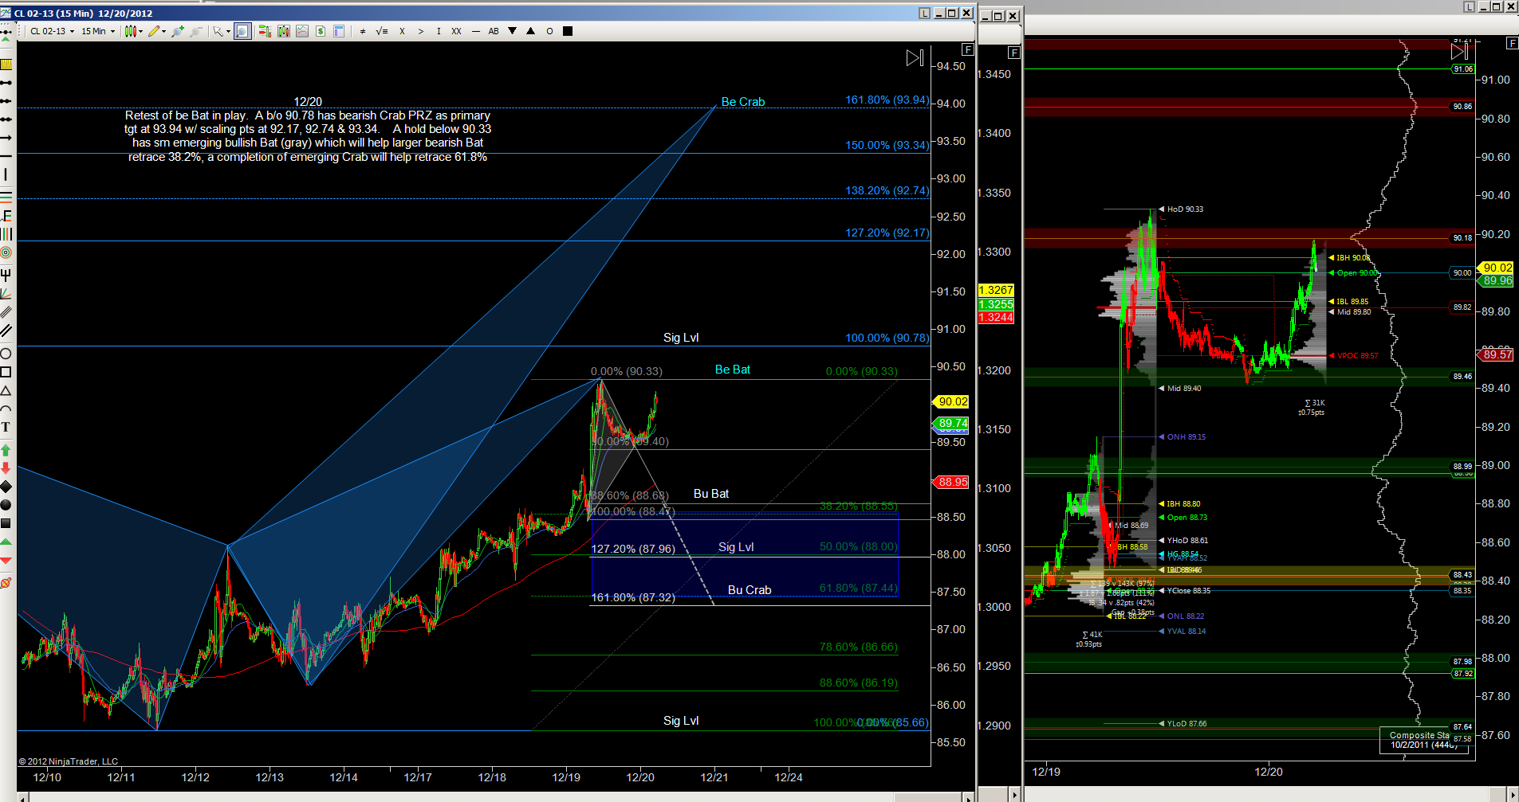Image resolution: width=1519 pixels, height=802 pixels.
Task: Open the candlestick chart style dropdown
Action: point(133,32)
